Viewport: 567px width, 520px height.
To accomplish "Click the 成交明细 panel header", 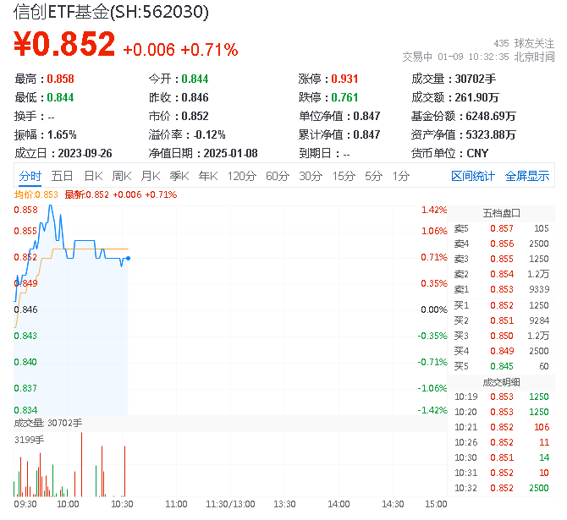I will point(501,382).
